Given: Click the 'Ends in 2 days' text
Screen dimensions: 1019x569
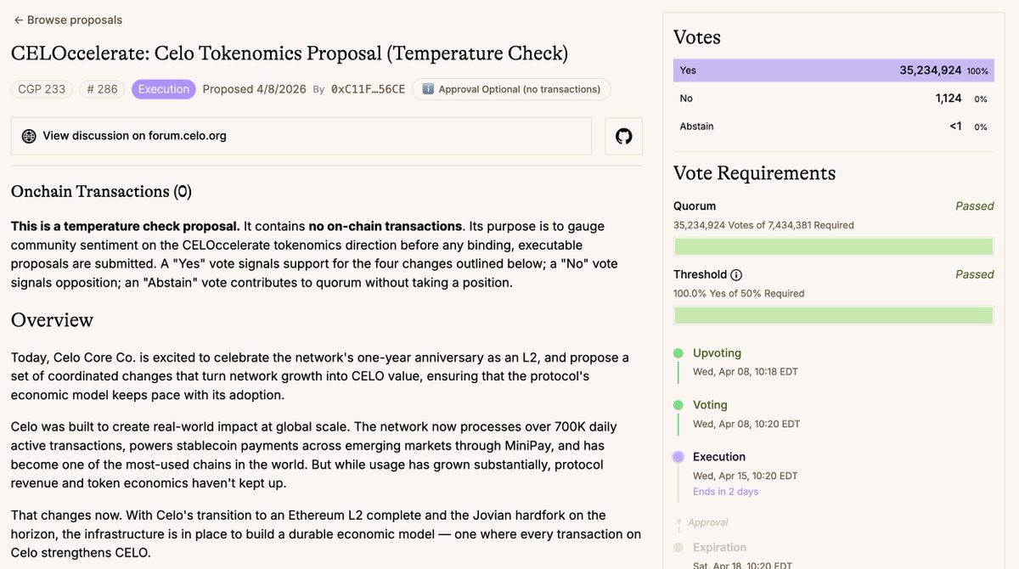Looking at the screenshot, I should pyautogui.click(x=725, y=492).
